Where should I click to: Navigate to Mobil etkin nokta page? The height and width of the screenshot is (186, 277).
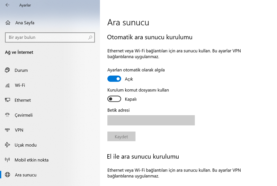32,160
